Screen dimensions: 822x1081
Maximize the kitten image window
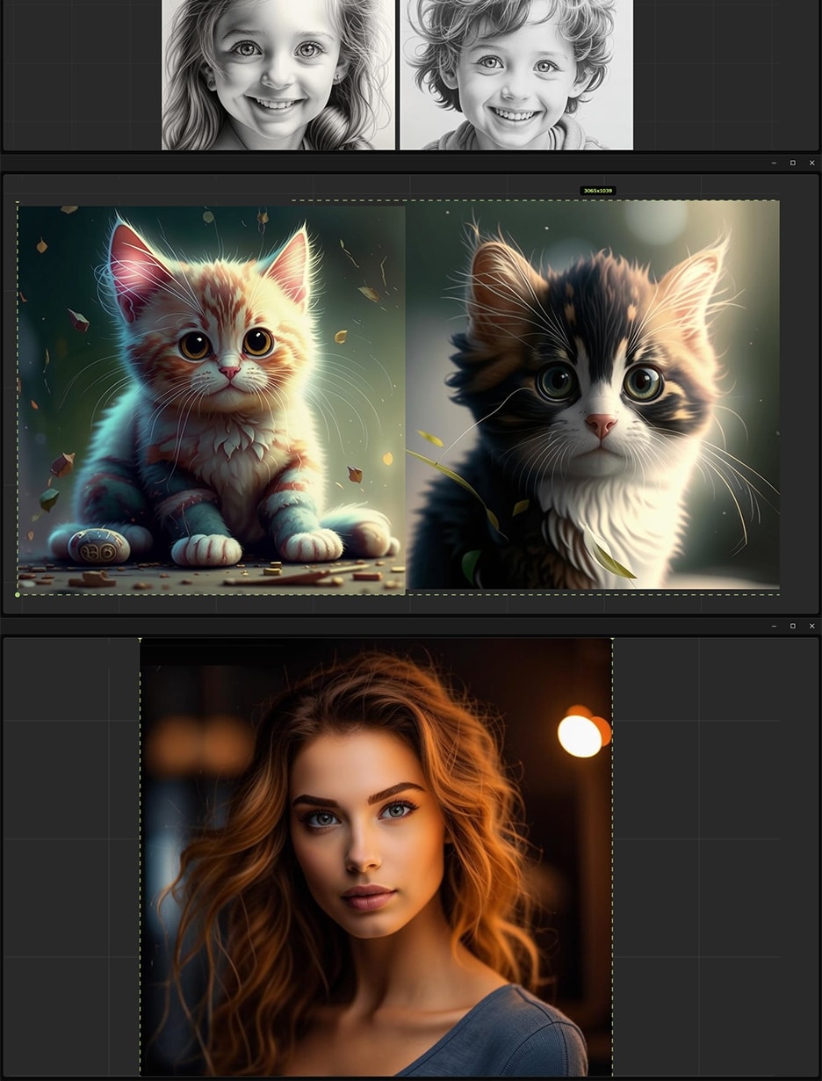pyautogui.click(x=793, y=163)
